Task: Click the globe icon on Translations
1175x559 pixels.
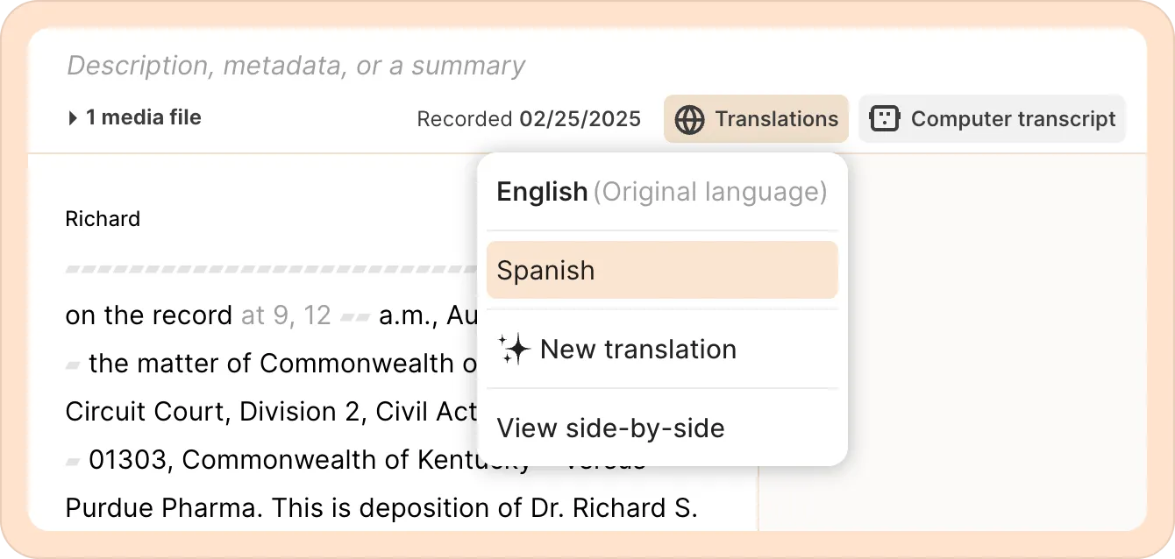Action: pos(690,119)
